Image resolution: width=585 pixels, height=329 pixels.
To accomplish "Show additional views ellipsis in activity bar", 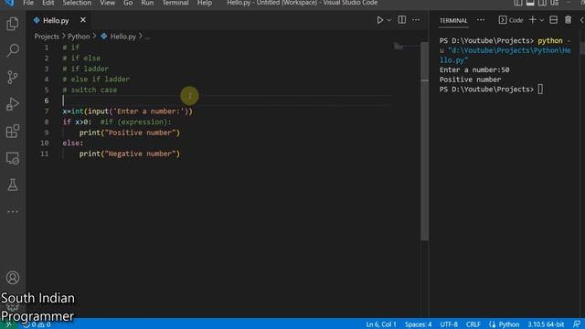I will coord(12,211).
